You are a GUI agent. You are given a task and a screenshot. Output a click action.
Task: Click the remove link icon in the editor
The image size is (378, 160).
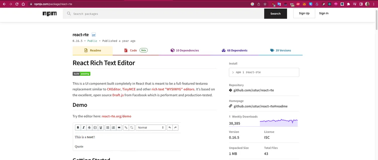[x=132, y=127]
